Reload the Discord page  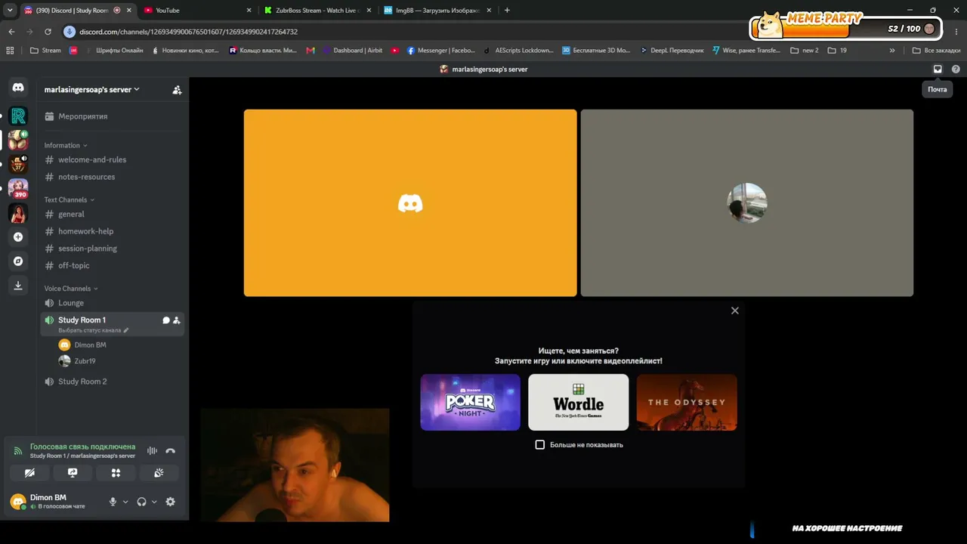48,32
